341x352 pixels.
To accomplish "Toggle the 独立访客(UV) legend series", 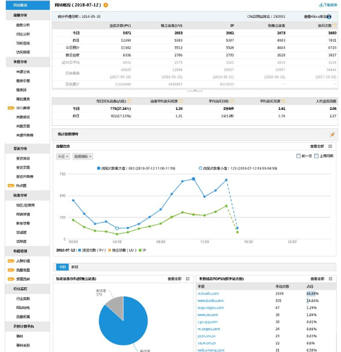I will click(122, 250).
